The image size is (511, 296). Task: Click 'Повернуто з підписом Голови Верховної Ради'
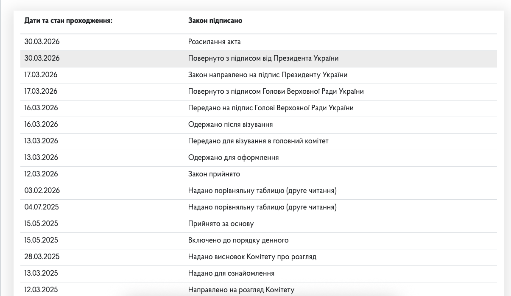point(276,92)
